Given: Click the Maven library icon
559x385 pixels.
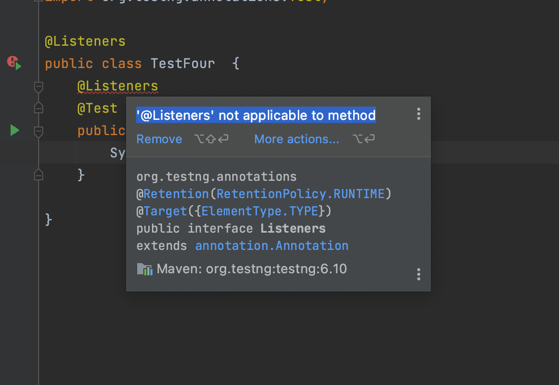Looking at the screenshot, I should point(145,269).
